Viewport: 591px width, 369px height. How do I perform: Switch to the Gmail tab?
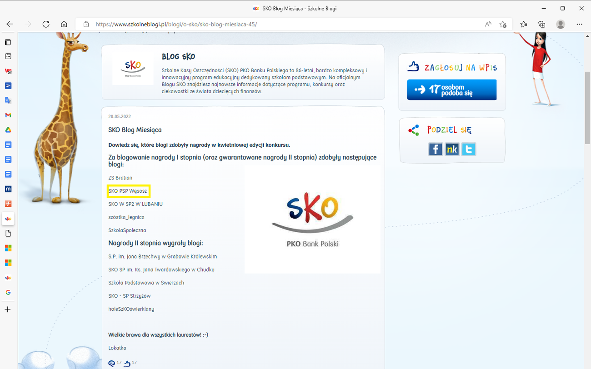pos(8,115)
